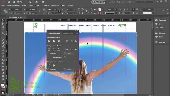Select the Scissors tool
Image resolution: width=170 pixels, height=96 pixels.
click(x=3, y=56)
